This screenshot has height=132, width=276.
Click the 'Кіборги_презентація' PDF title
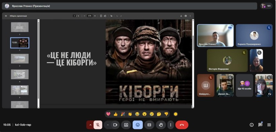[18, 16]
